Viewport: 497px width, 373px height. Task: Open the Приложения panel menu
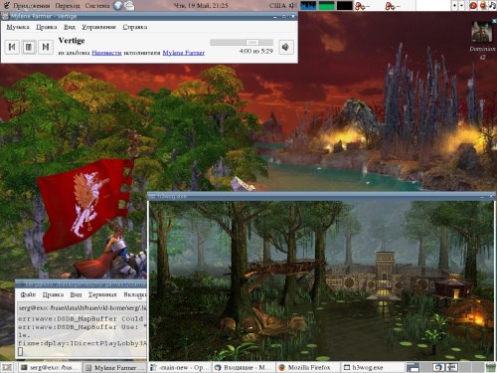point(32,6)
